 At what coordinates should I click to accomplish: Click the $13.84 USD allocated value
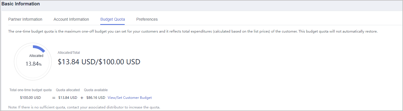[68, 98]
